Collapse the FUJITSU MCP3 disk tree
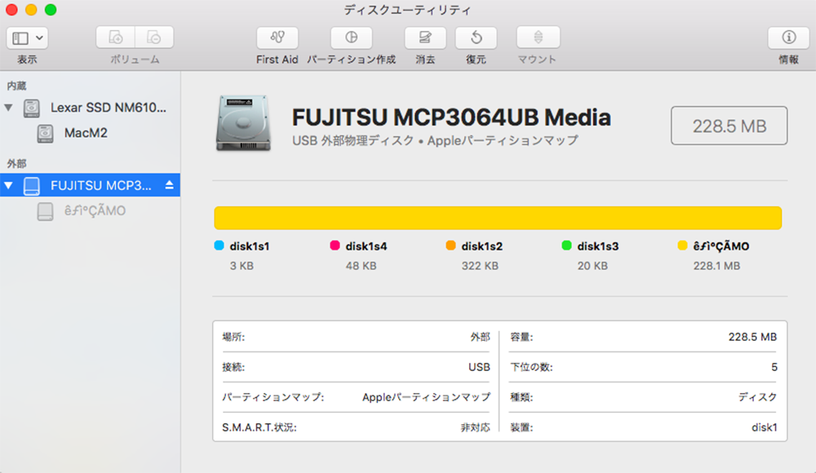The width and height of the screenshot is (816, 473). point(8,185)
